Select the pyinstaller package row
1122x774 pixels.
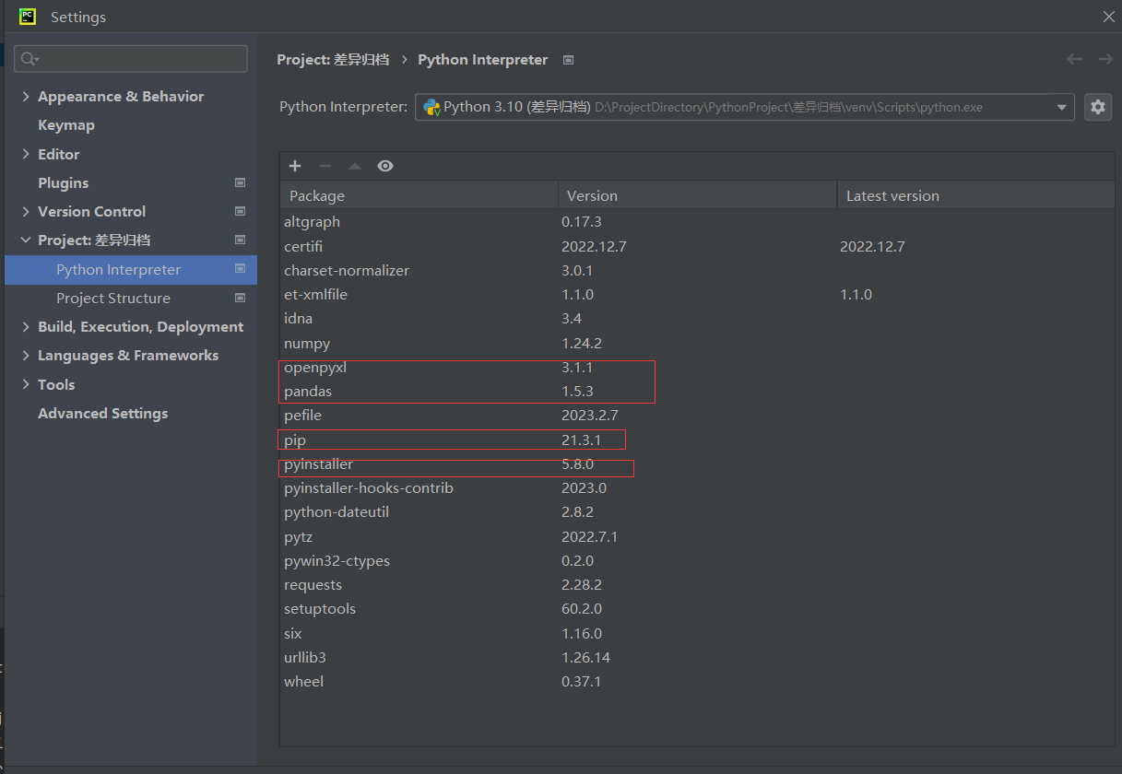tap(697, 463)
